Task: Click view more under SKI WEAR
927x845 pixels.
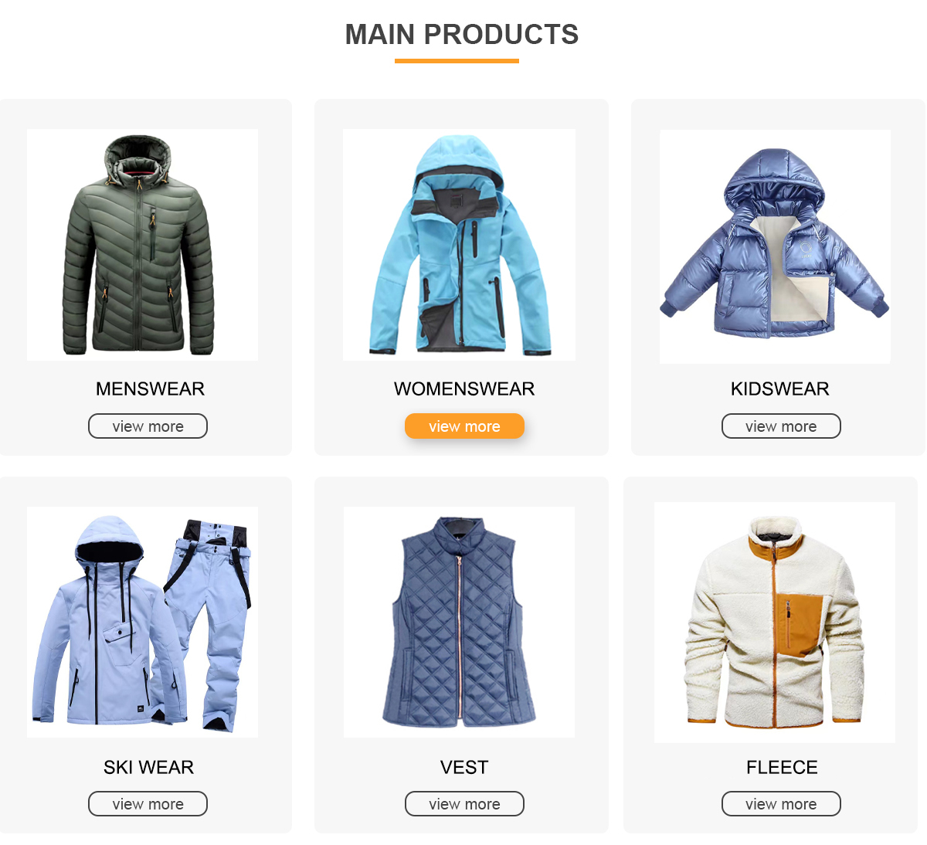Action: [148, 804]
